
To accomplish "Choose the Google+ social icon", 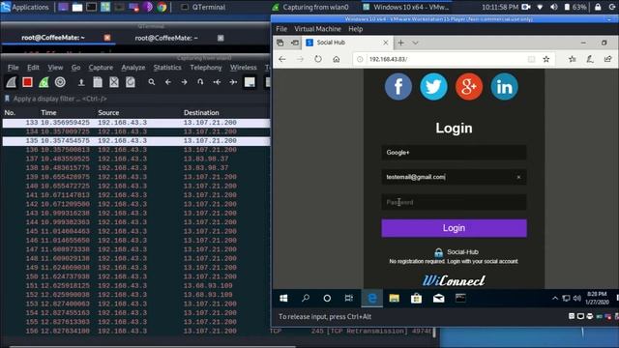I will pyautogui.click(x=469, y=86).
